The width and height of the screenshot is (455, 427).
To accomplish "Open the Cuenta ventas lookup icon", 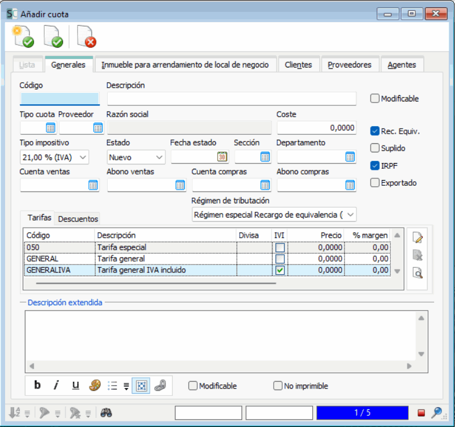I will tap(93, 185).
